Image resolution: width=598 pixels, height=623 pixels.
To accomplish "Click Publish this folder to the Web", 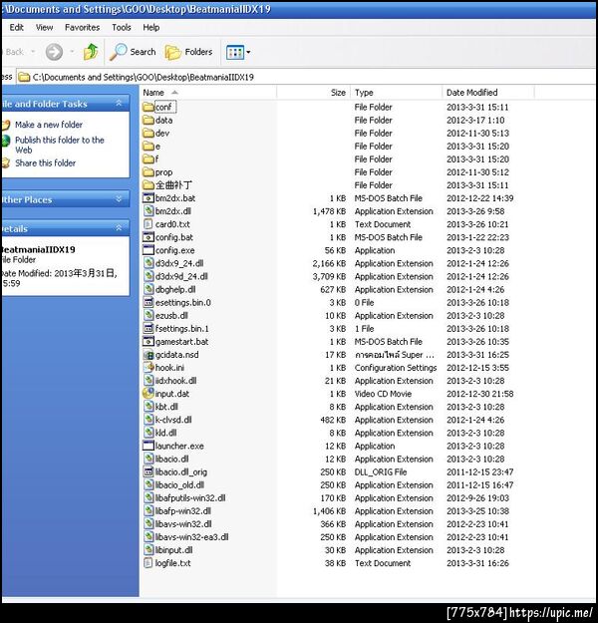I will tap(60, 145).
